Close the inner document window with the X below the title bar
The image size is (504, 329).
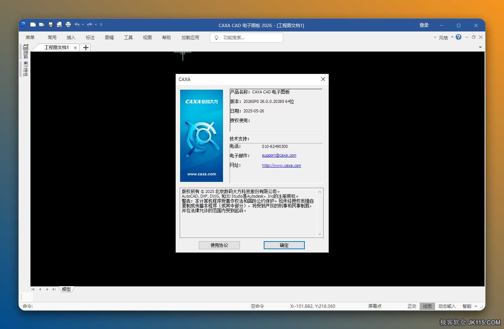481,37
